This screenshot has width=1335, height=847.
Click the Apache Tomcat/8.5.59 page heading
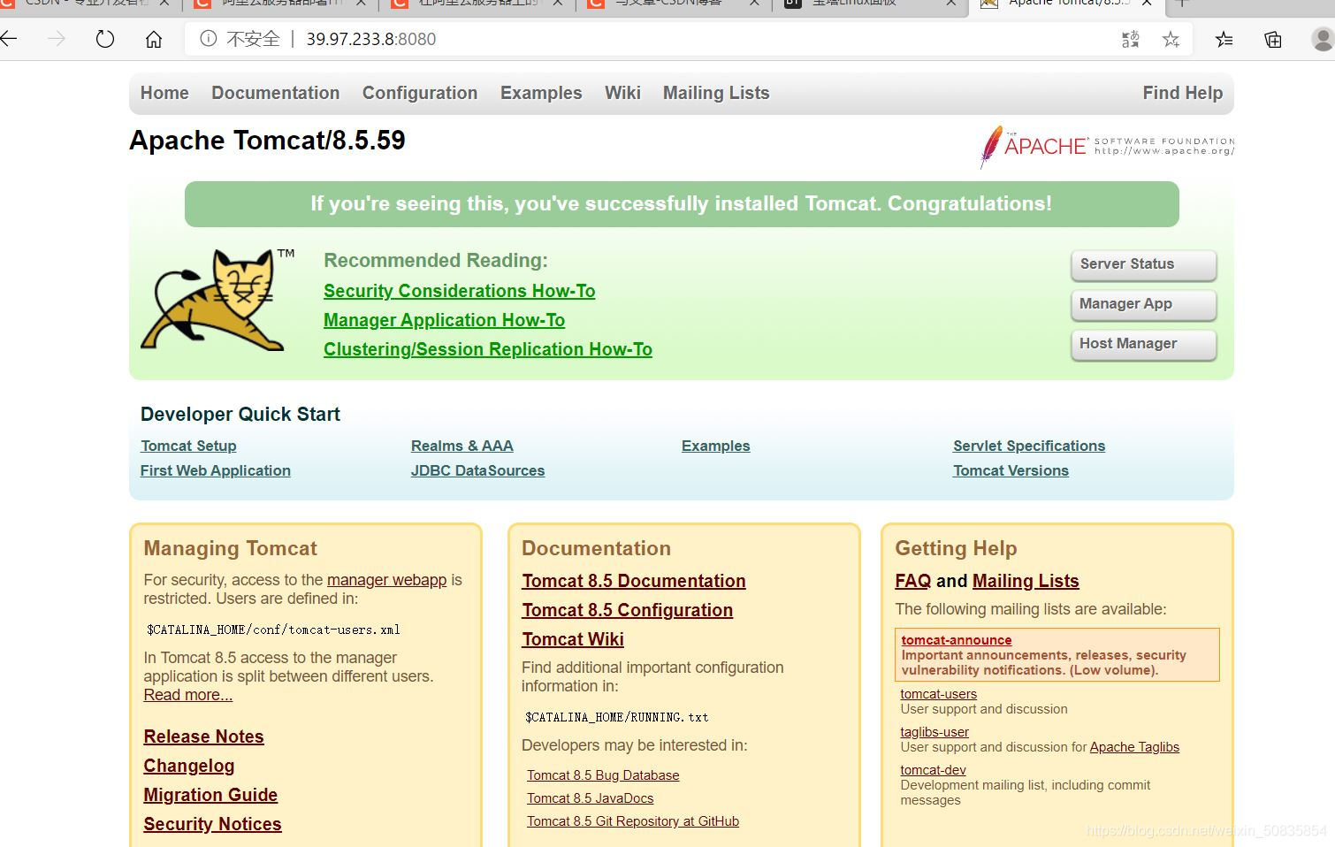[267, 141]
